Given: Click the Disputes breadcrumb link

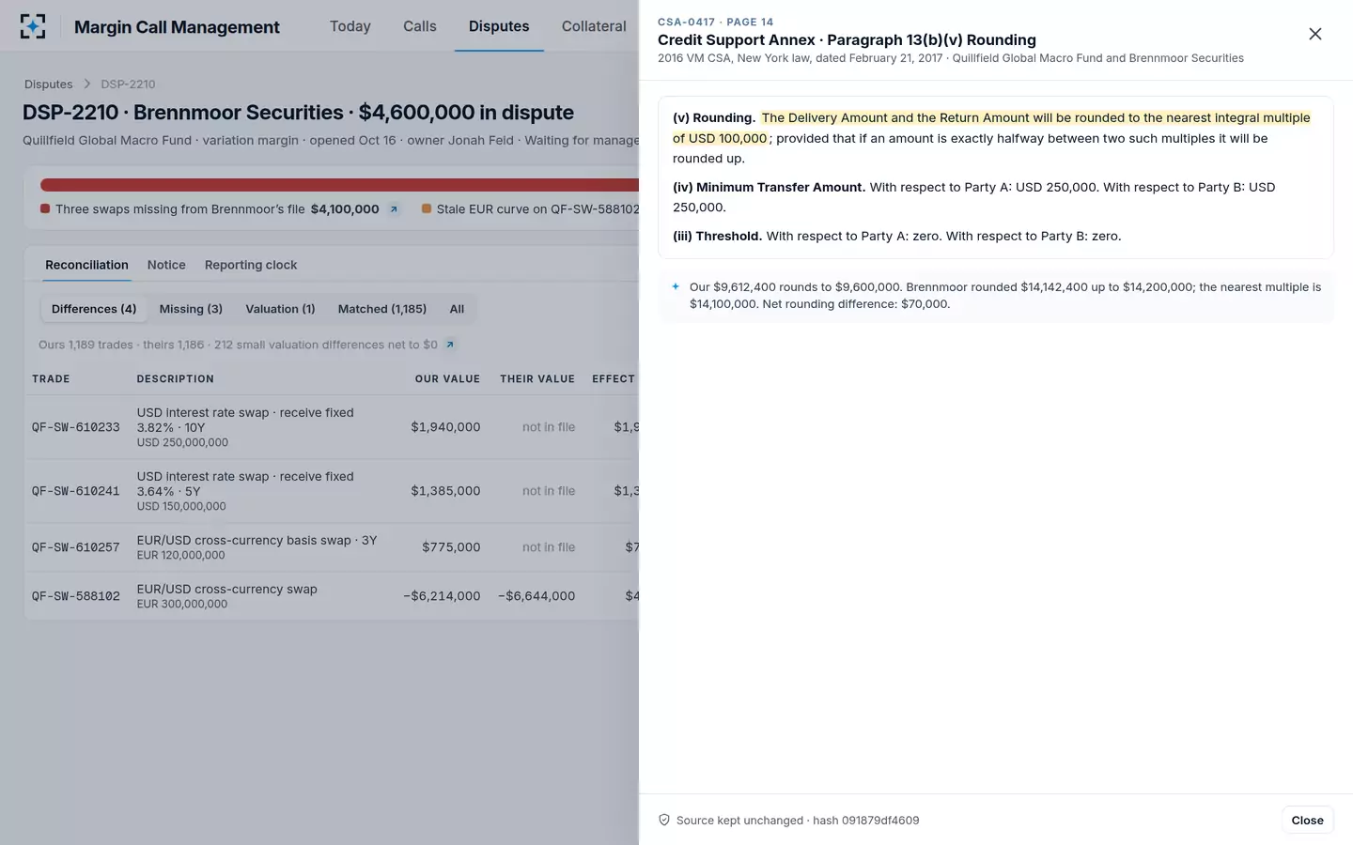Looking at the screenshot, I should pyautogui.click(x=48, y=84).
